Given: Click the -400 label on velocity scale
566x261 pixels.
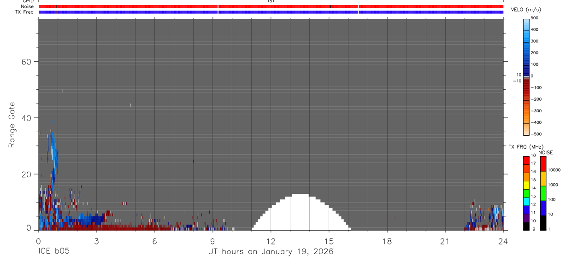Looking at the screenshot, I should coord(535,122).
